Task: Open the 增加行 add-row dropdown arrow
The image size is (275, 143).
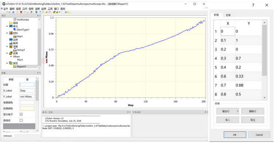Action: pos(238,111)
